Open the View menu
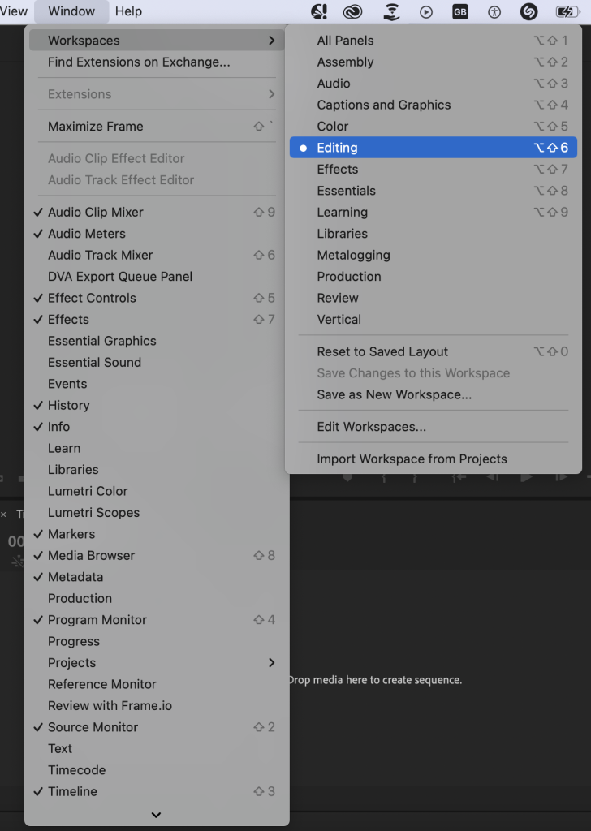591x831 pixels. tap(14, 11)
